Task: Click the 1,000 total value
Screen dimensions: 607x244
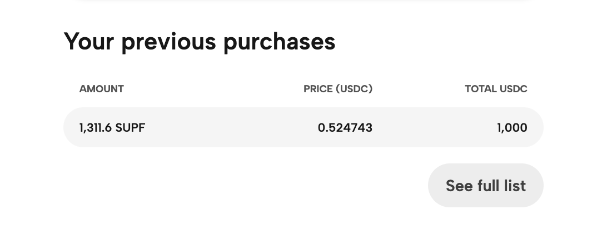Action: (x=512, y=128)
